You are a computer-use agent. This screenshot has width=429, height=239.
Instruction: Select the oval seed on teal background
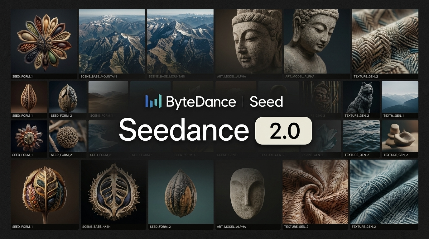[181, 192]
